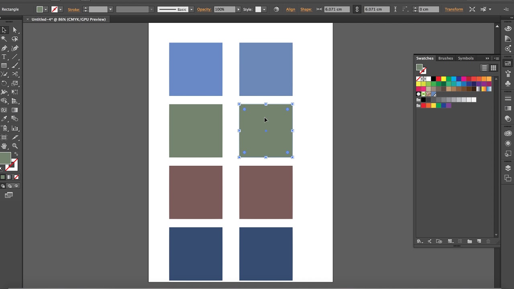Select the Paintbrush tool
The height and width of the screenshot is (289, 514).
[x=15, y=65]
